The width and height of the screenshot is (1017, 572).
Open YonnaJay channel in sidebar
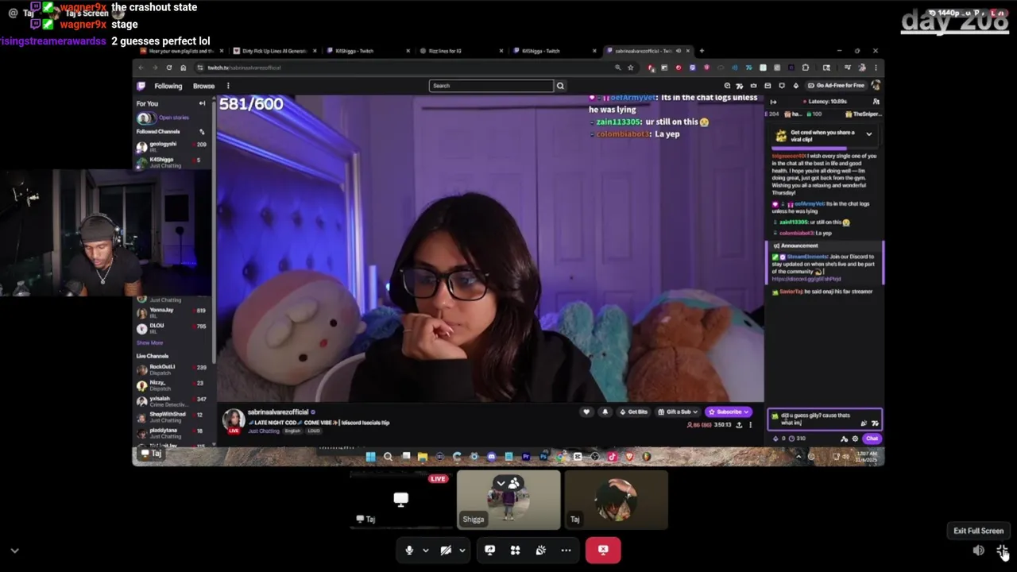click(171, 313)
